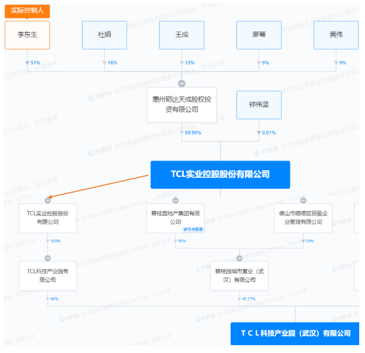Open shareholder 廖骞 node

click(259, 35)
